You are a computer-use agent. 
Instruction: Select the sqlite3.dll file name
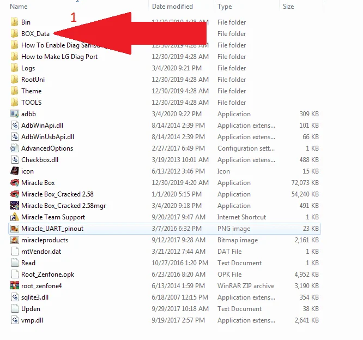[x=35, y=297]
